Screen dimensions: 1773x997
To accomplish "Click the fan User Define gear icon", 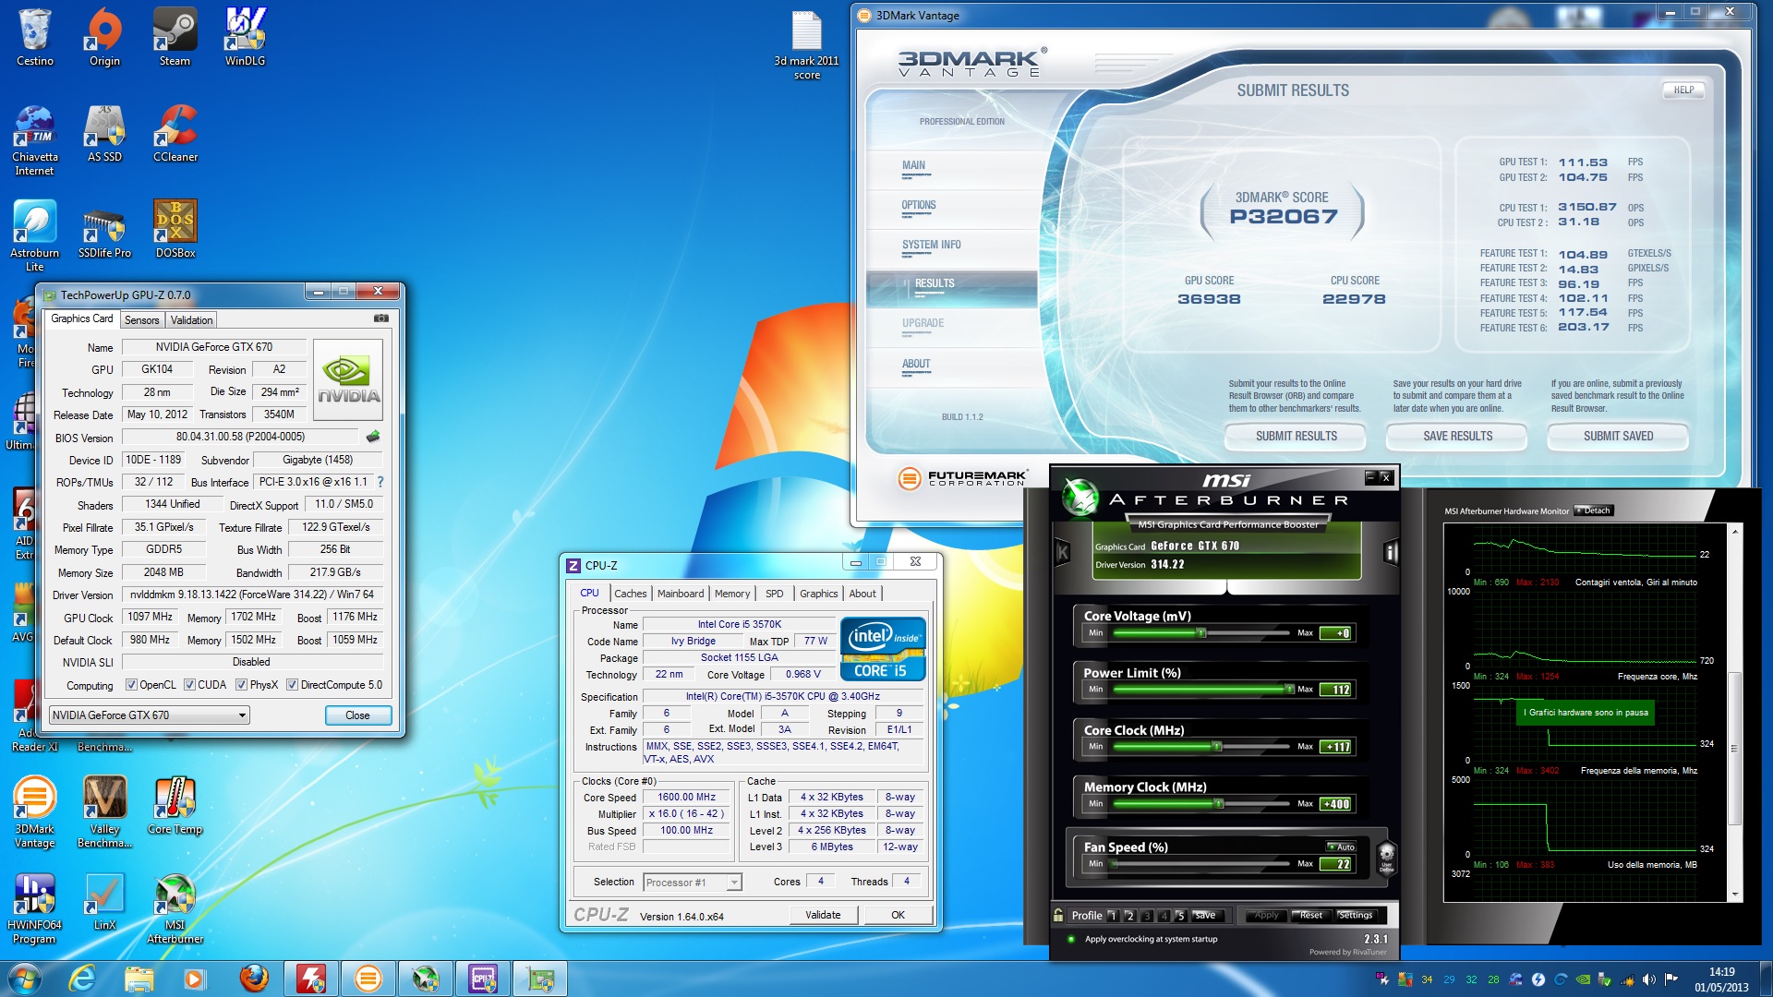I will pos(1386,857).
